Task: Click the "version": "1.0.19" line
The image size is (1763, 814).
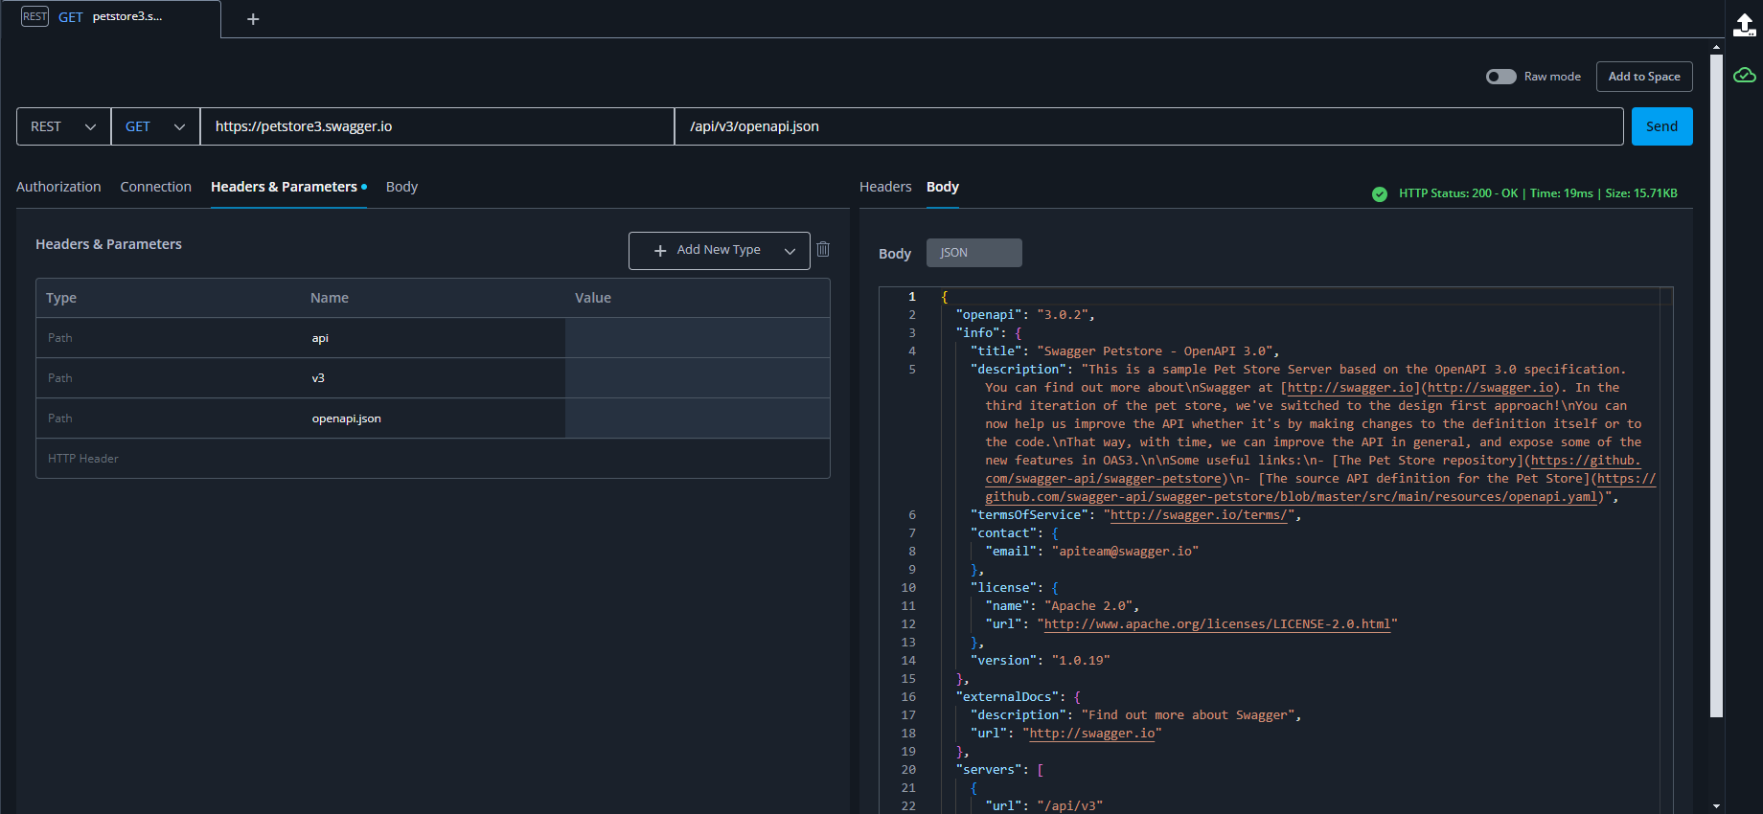Action: (x=1041, y=661)
